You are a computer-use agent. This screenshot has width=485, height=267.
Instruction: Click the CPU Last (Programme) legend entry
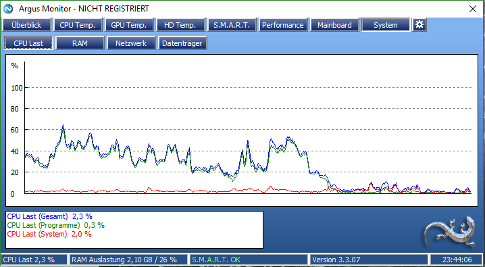coord(55,225)
